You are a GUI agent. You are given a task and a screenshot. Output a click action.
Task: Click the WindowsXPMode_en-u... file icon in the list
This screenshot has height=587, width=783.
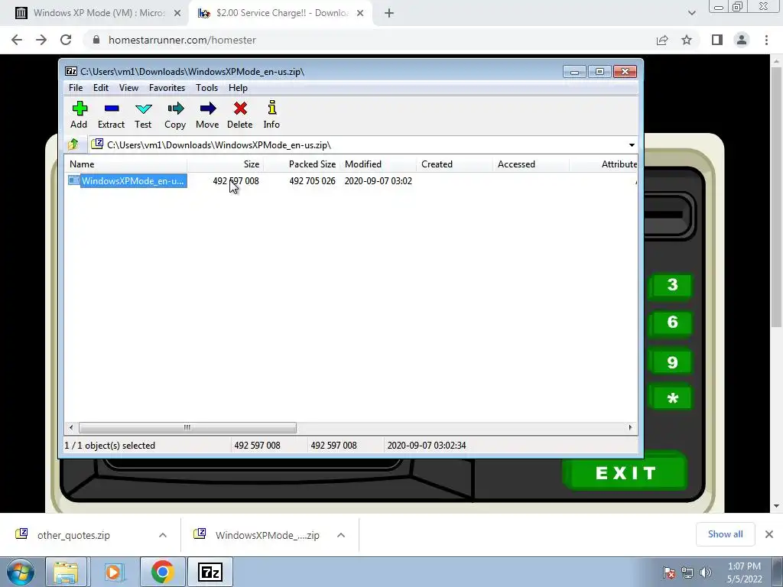pyautogui.click(x=74, y=180)
